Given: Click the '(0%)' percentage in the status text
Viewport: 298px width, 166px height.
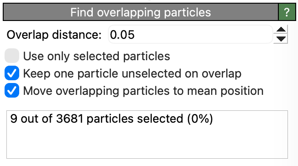Looking at the screenshot, I should coord(200,119).
